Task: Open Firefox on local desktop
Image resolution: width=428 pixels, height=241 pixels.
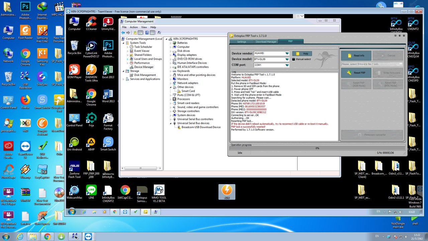Action: (25, 102)
